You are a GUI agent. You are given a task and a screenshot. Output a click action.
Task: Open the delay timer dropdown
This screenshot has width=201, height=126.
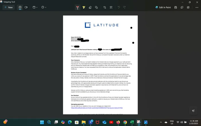(x=44, y=7)
